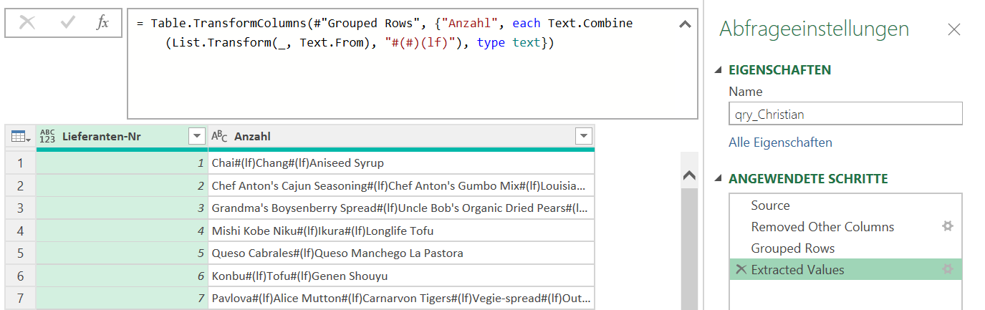Screen dimensions: 985x310
Task: Open Lieferanten-Nr column filter dropdown
Action: [197, 136]
